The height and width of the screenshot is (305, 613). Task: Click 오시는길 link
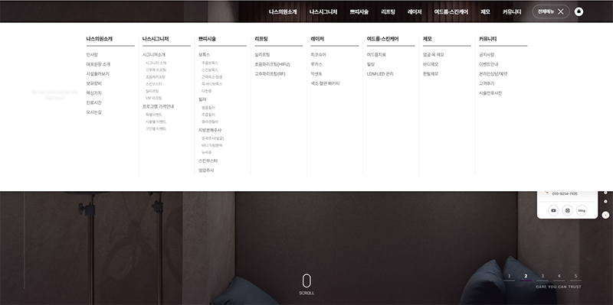pos(93,112)
